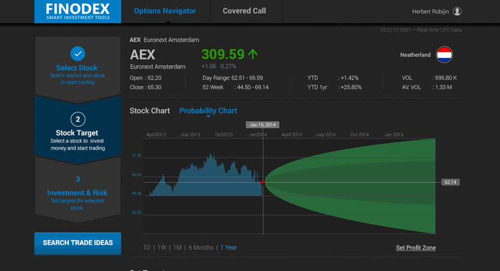Click the Set Profit Zone link
The height and width of the screenshot is (271, 500).
pyautogui.click(x=416, y=248)
